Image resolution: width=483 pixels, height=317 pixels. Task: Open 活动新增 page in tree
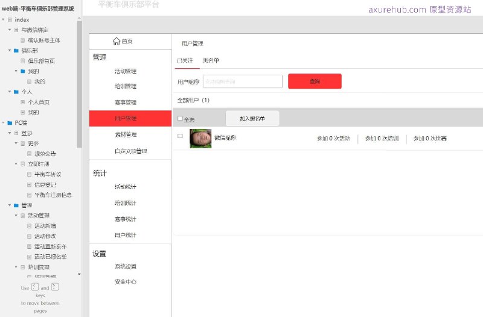[45, 226]
